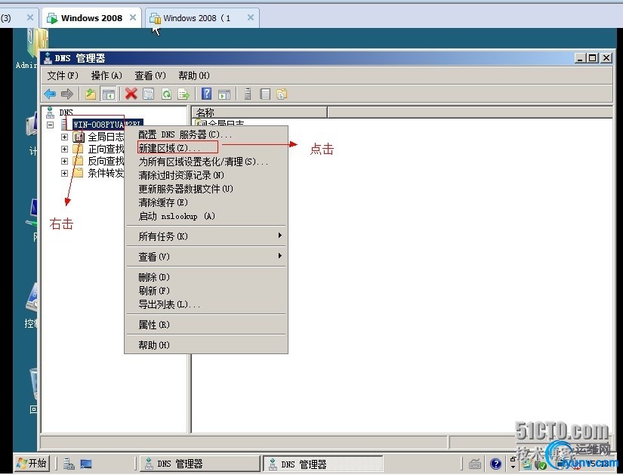This screenshot has height=475, width=623.
Task: Click the red X delete icon
Action: click(131, 94)
